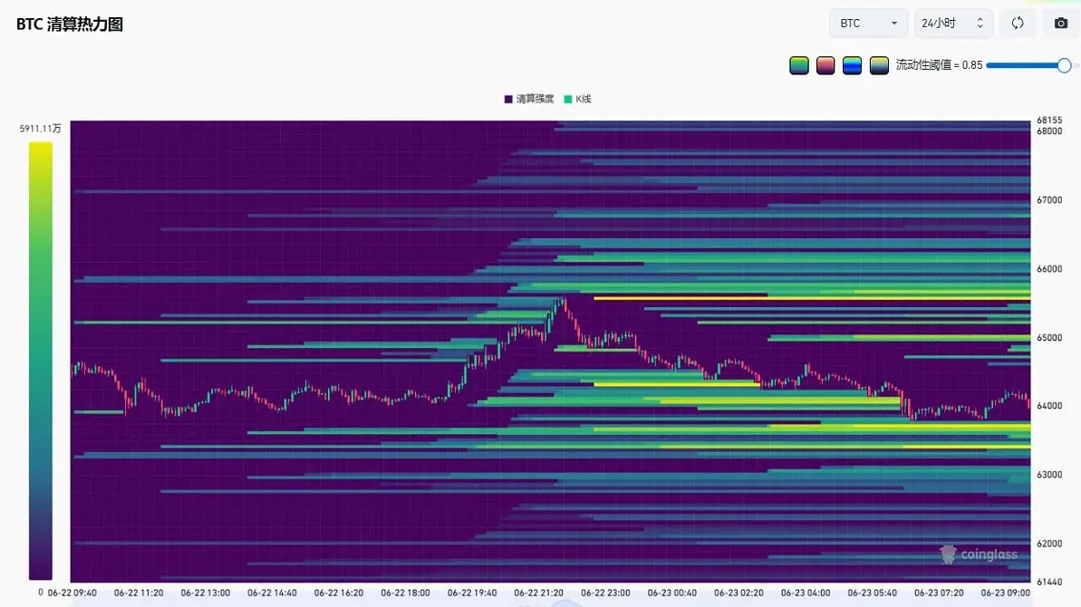Toggle the 清算强度 legend series
The height and width of the screenshot is (607, 1081).
pyautogui.click(x=529, y=100)
